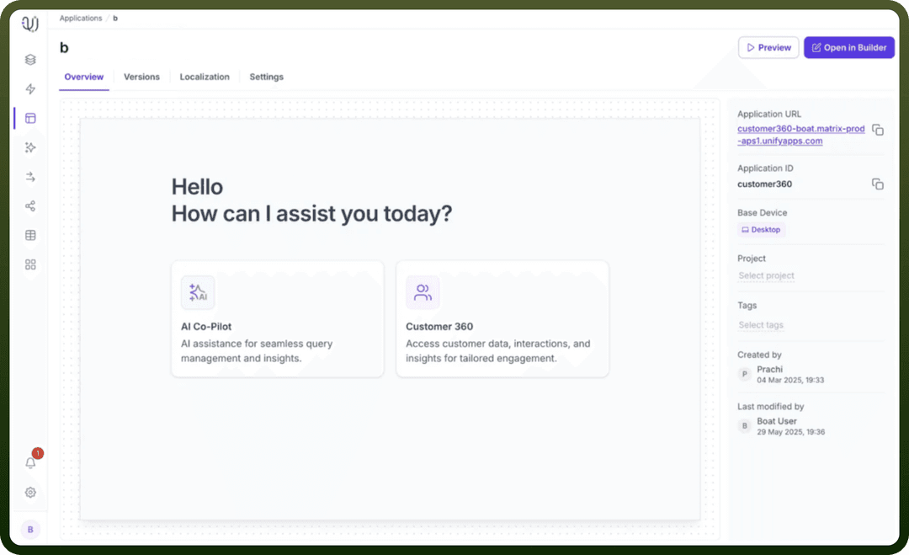Open the customer360-boat application URL link

click(x=800, y=135)
